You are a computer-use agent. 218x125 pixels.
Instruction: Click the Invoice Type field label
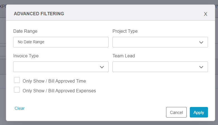pos(26,56)
